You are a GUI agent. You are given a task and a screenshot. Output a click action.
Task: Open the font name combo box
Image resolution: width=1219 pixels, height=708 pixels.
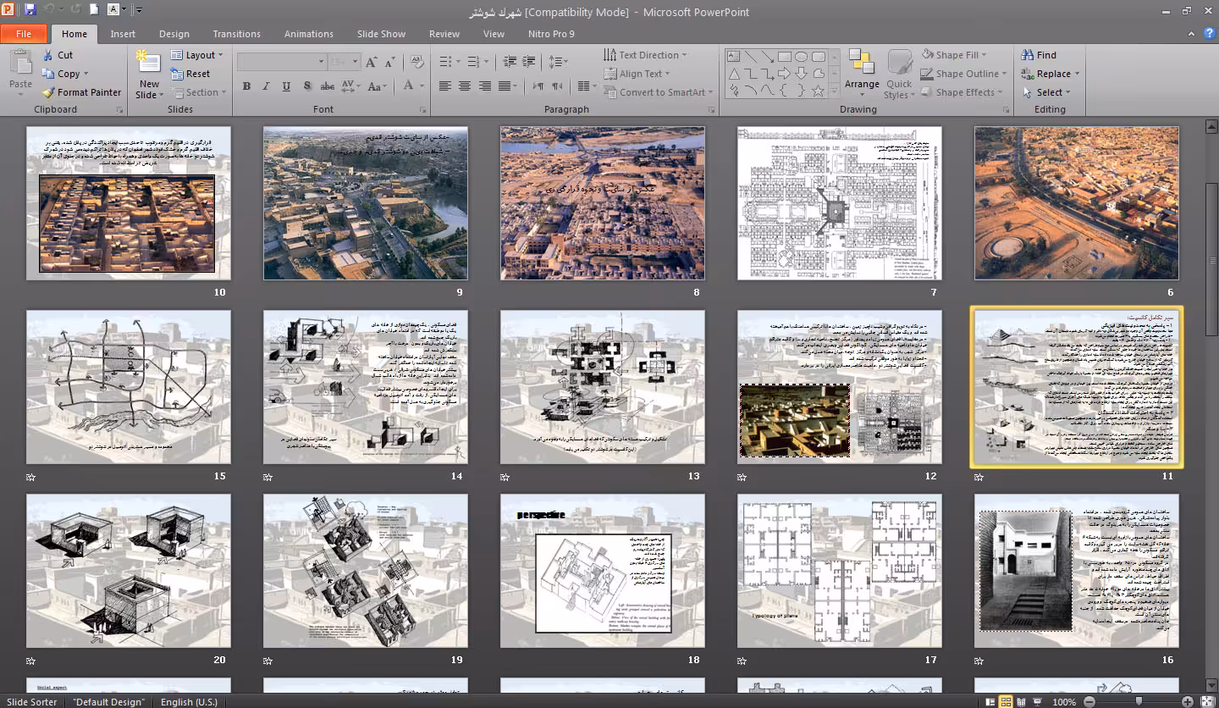click(x=282, y=62)
